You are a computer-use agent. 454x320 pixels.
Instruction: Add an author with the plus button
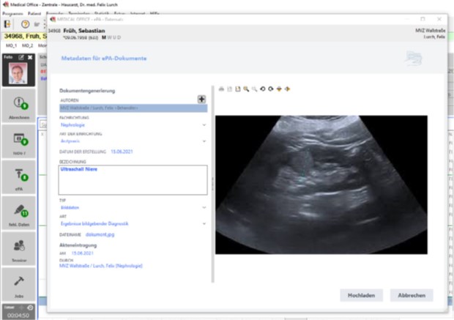pos(201,100)
